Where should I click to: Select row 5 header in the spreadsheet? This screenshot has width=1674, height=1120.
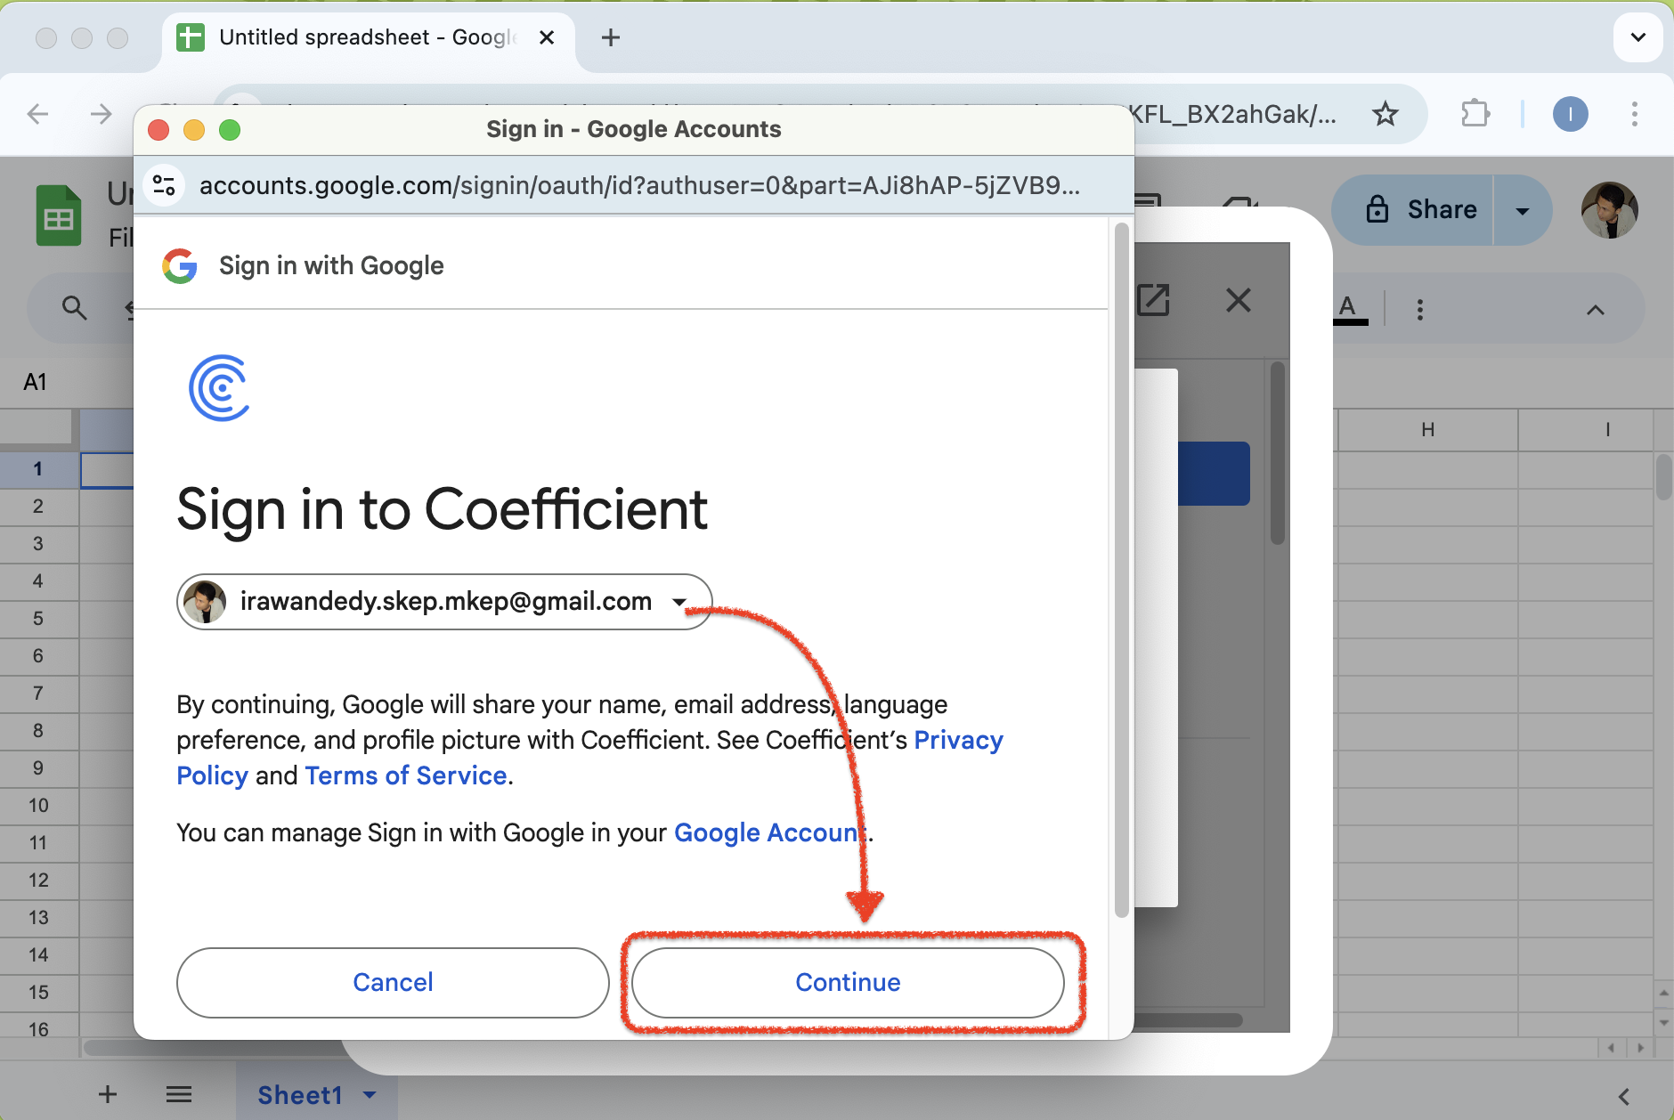coord(38,618)
